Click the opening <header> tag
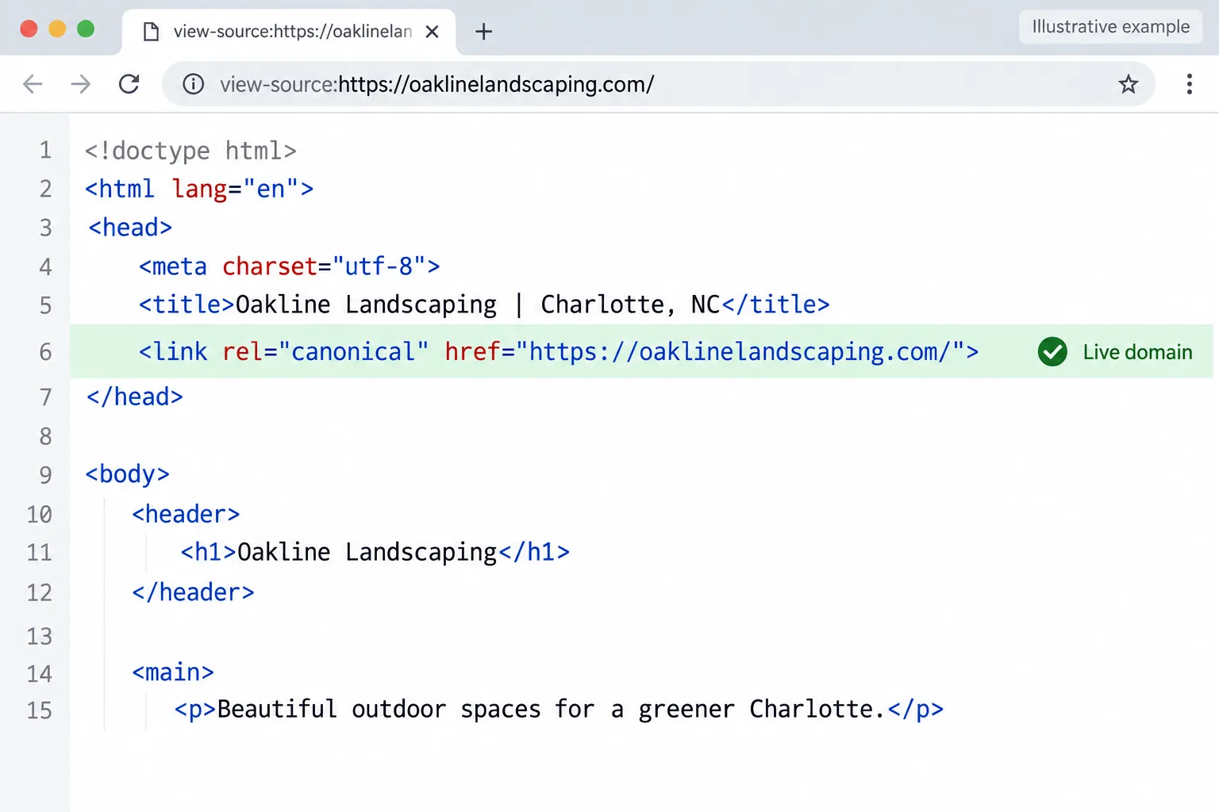Image resolution: width=1219 pixels, height=812 pixels. tap(186, 514)
